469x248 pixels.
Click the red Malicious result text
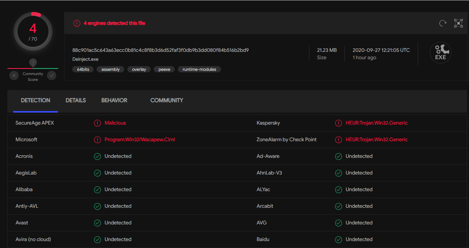click(x=115, y=123)
